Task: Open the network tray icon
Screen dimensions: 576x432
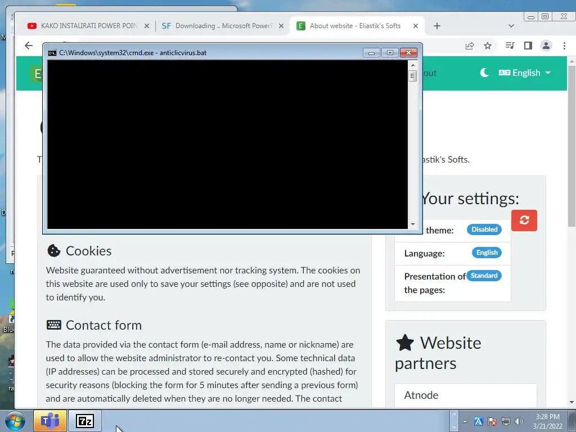Action: [506, 422]
